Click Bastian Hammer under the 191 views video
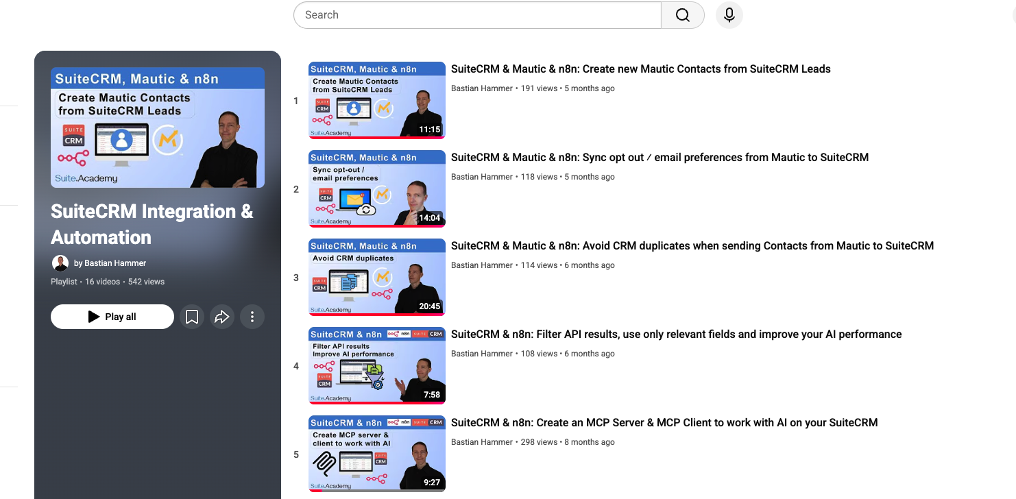Image resolution: width=1016 pixels, height=499 pixels. (482, 88)
